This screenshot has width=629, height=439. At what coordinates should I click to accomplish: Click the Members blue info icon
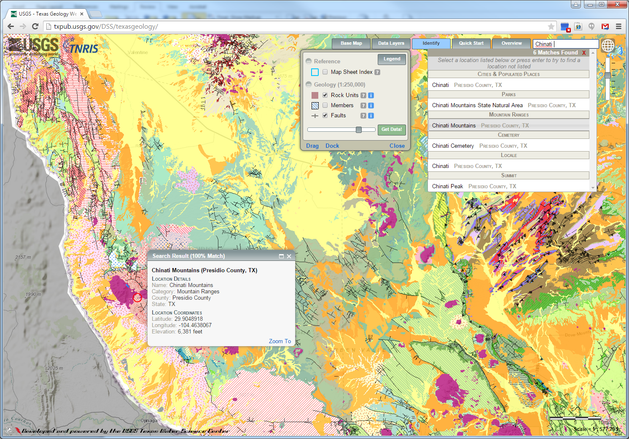[371, 106]
